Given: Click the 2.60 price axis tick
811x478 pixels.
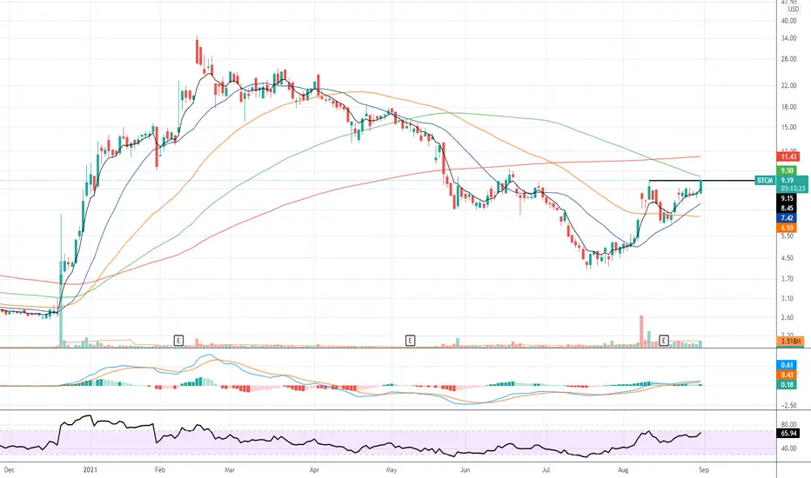Looking at the screenshot, I should pos(788,317).
